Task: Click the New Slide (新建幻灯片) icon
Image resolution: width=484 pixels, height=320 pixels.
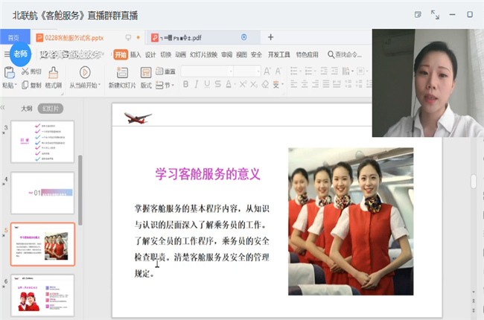Action: click(x=122, y=72)
